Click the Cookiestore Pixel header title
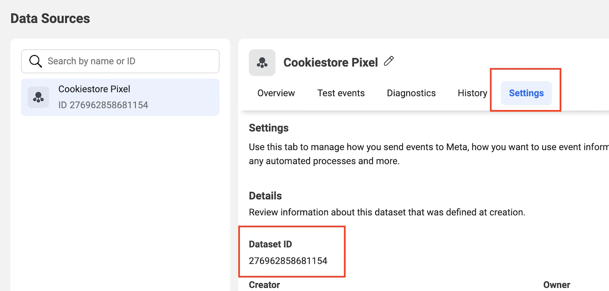 pos(331,62)
